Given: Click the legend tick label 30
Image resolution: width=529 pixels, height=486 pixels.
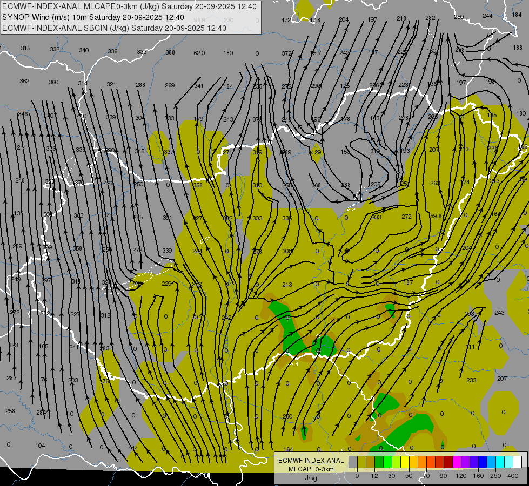Looking at the screenshot, I should (392, 476).
